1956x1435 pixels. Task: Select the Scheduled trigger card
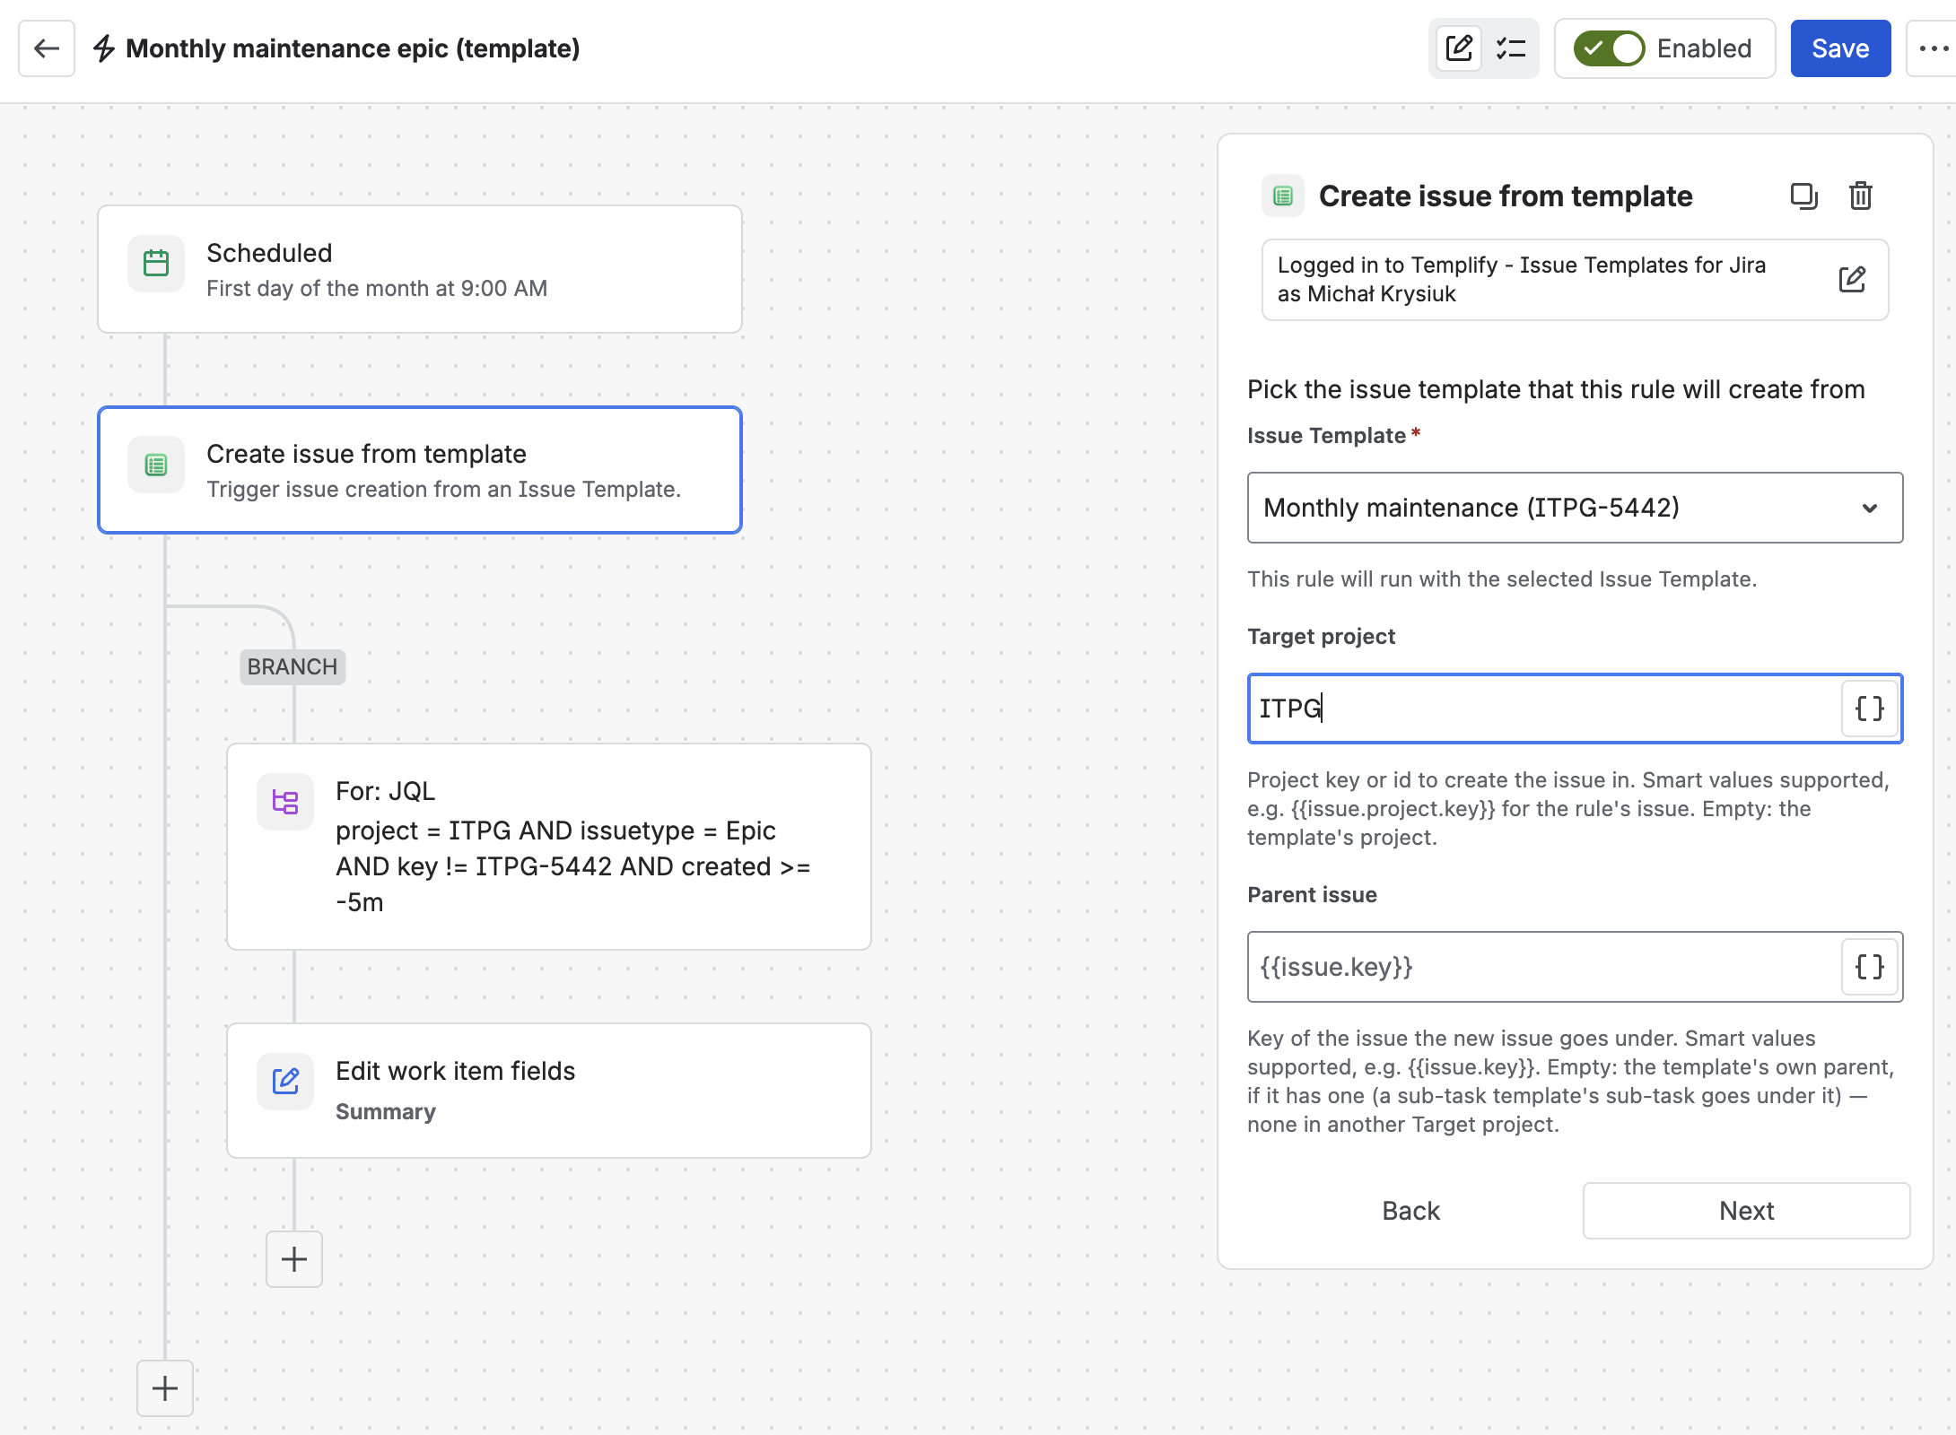pos(420,269)
